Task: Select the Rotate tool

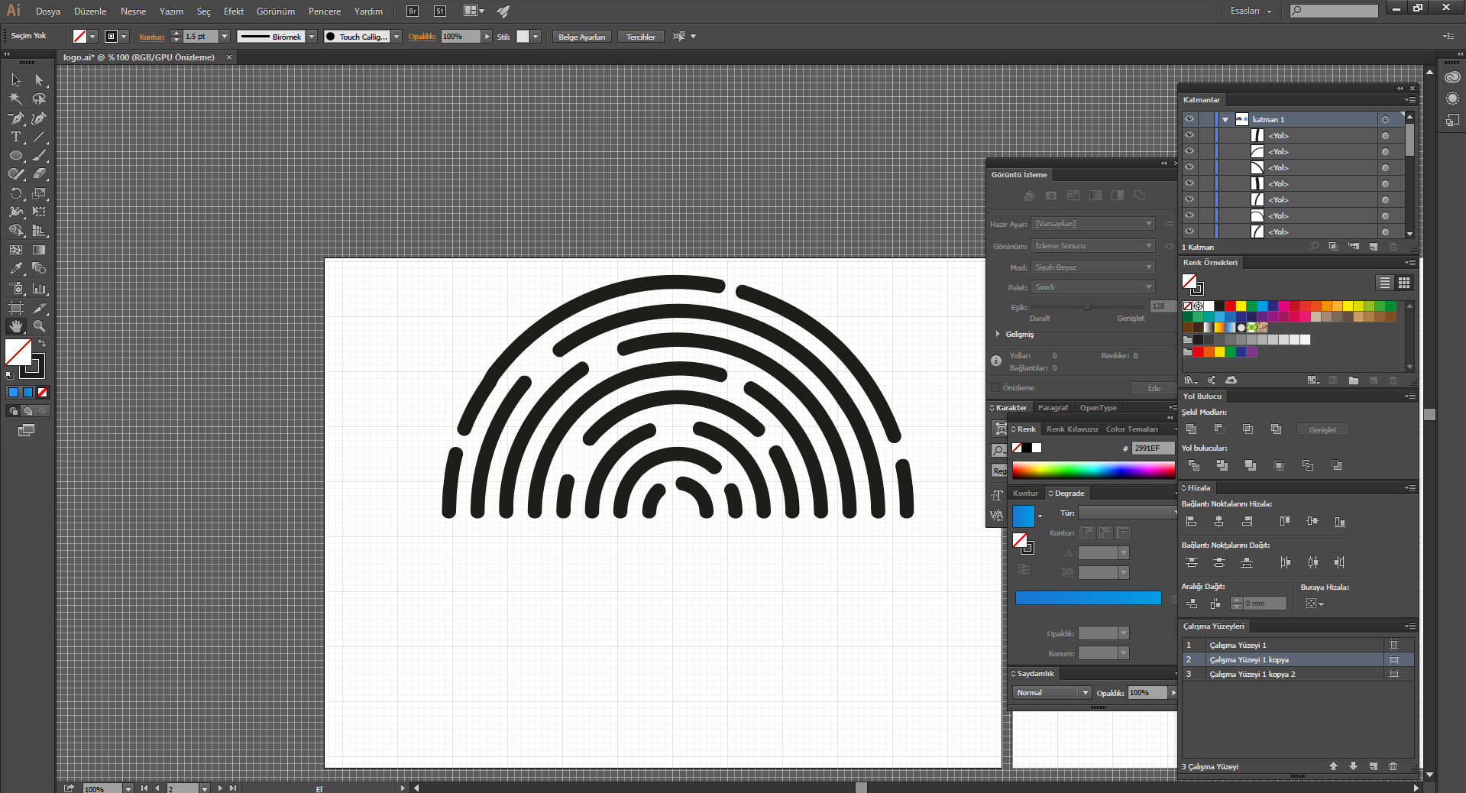Action: coord(16,193)
